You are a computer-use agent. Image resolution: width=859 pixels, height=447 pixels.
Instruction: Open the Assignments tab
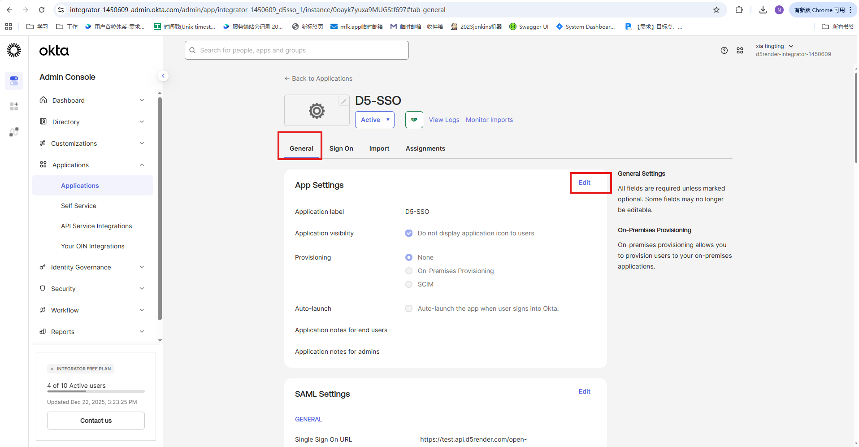(x=425, y=148)
